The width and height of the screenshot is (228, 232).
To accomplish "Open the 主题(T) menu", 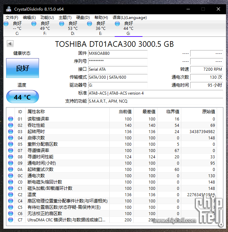I will pyautogui.click(x=65, y=18).
